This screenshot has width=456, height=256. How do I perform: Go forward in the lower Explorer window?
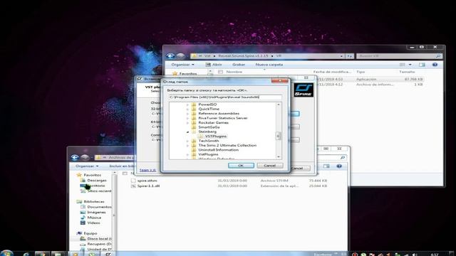tap(85, 157)
